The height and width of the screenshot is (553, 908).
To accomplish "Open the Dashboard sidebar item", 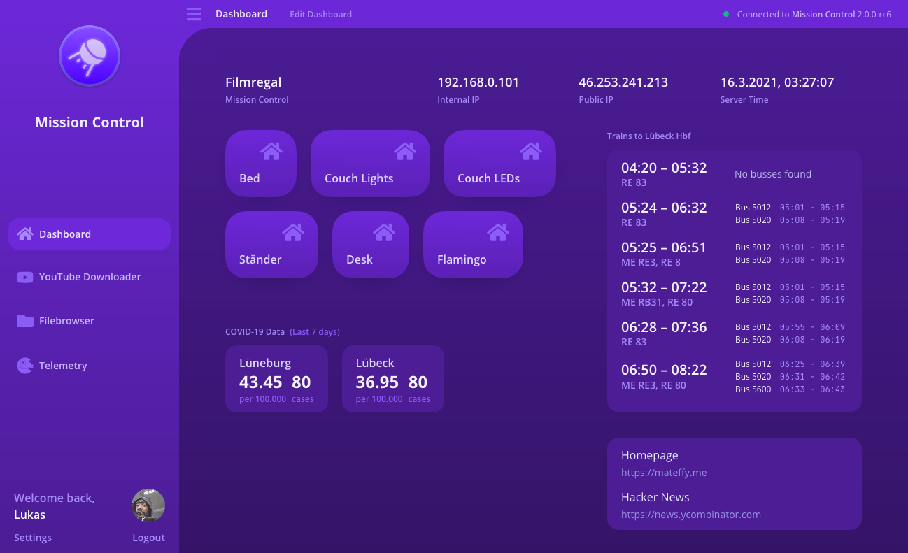I will [x=90, y=234].
